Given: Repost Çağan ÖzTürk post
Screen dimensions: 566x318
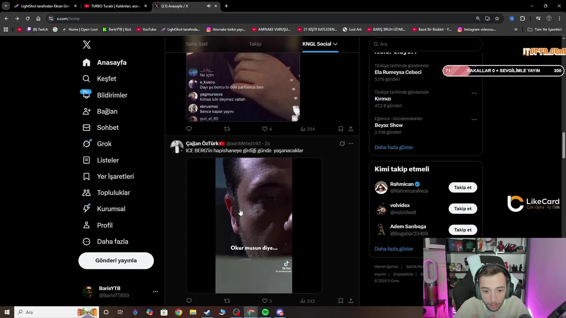Looking at the screenshot, I should [x=227, y=301].
